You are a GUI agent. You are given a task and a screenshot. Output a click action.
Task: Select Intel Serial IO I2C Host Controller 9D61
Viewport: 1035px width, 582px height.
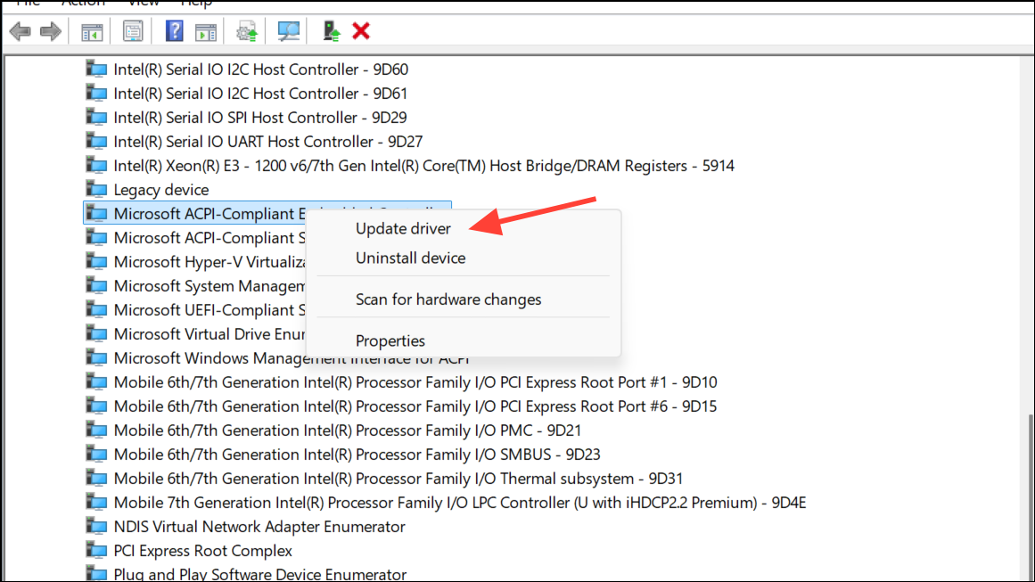(260, 93)
